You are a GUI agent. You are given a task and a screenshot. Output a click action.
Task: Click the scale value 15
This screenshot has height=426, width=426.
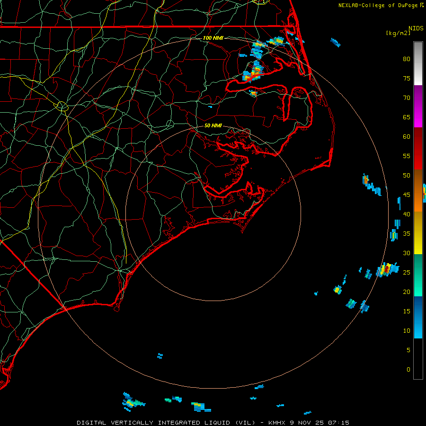tap(407, 311)
